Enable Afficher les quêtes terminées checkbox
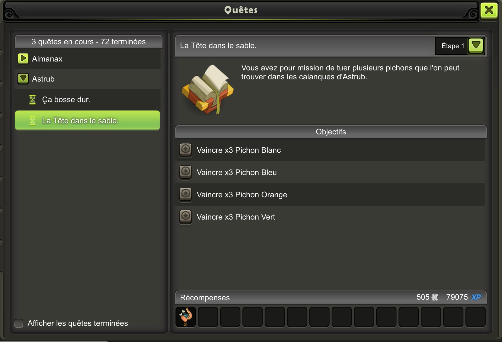This screenshot has height=342, width=502. pos(19,323)
